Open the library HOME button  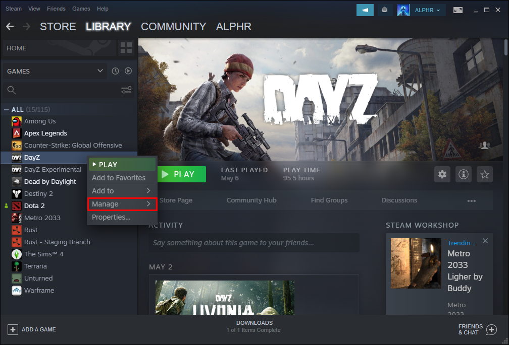click(x=59, y=48)
